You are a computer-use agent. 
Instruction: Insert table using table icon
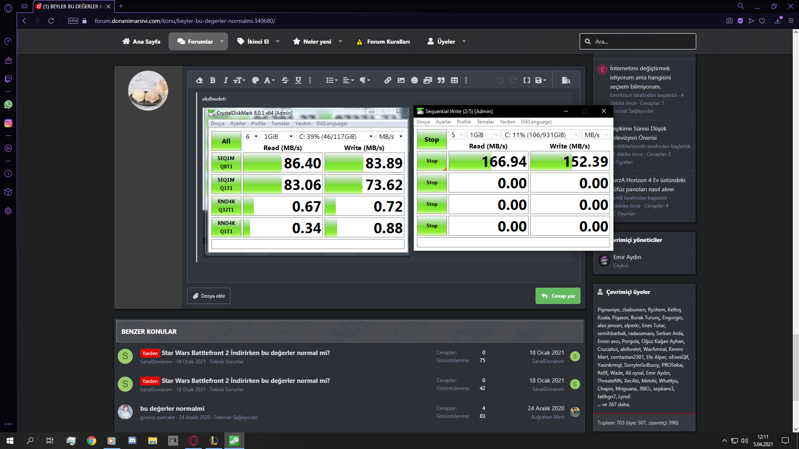point(454,80)
